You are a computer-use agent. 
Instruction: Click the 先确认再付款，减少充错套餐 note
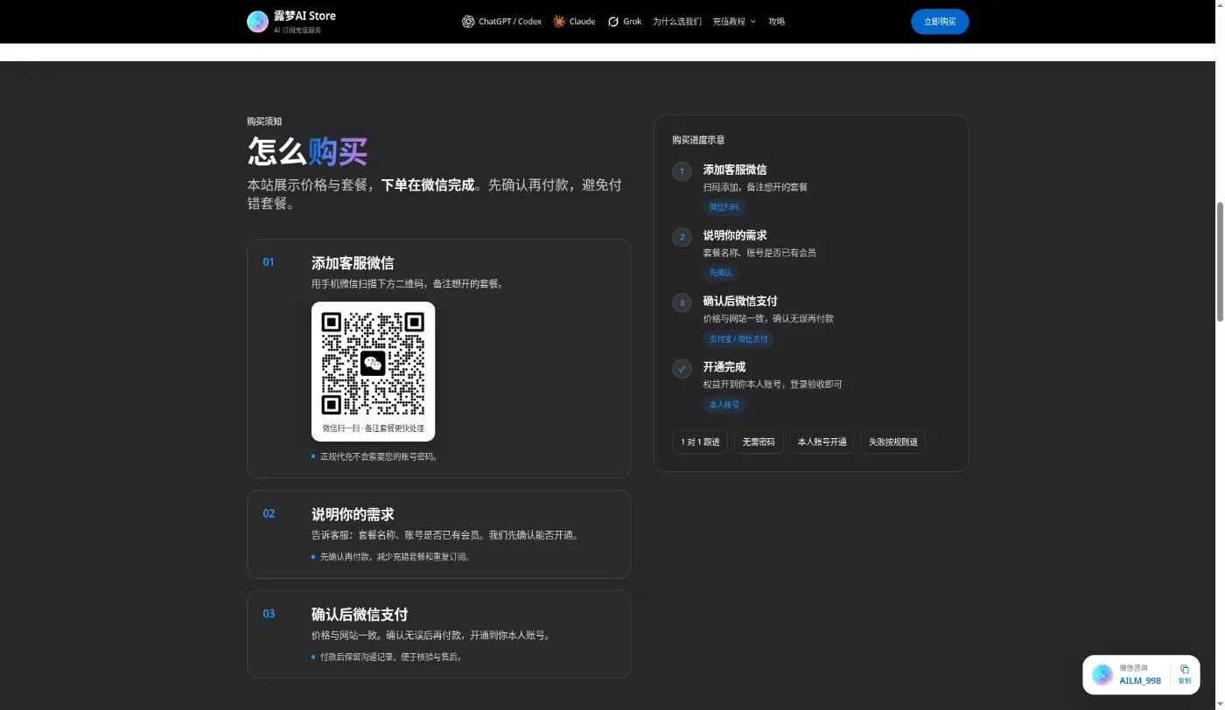coord(395,557)
